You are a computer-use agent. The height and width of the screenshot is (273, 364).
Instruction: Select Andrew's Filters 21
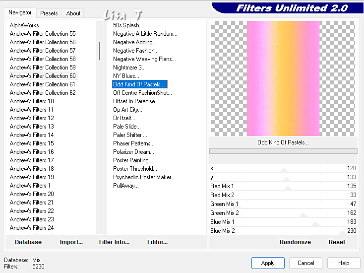32,203
